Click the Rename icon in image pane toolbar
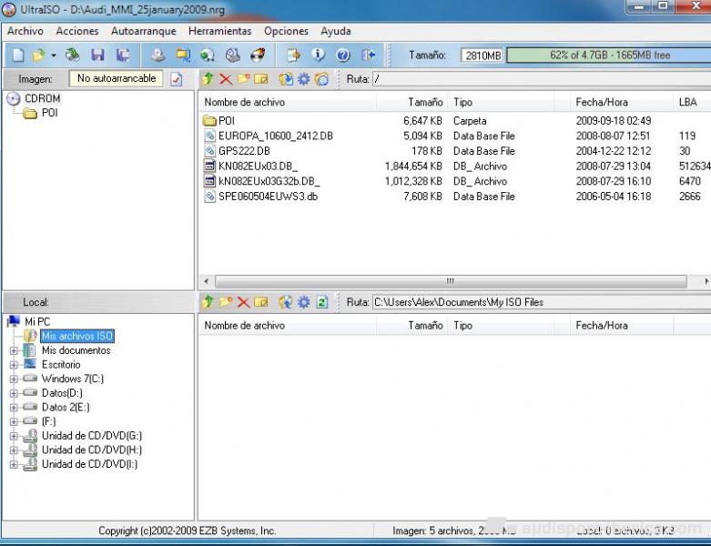 pos(261,79)
